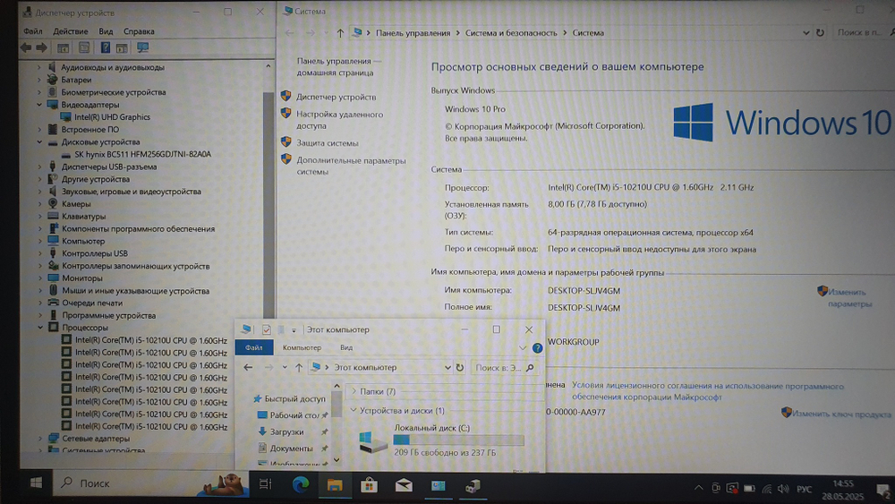Open Дополнительные параметры системы link

click(351, 167)
